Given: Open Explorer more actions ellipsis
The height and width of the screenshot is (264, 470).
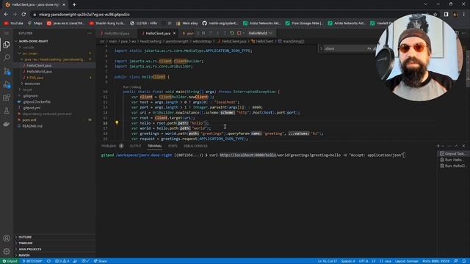Looking at the screenshot, I should pyautogui.click(x=90, y=33).
